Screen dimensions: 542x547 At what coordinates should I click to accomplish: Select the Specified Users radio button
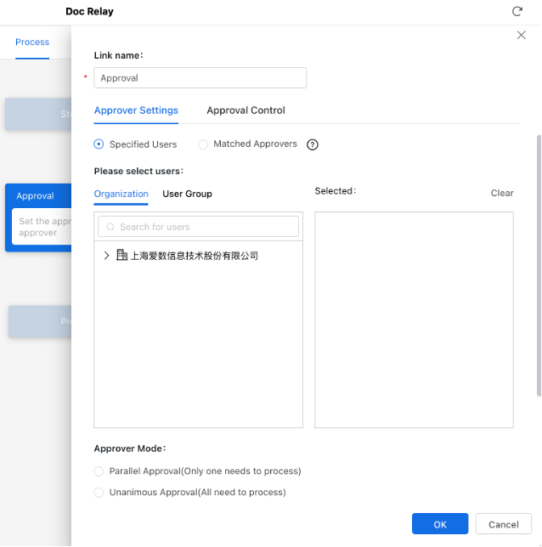pyautogui.click(x=99, y=144)
